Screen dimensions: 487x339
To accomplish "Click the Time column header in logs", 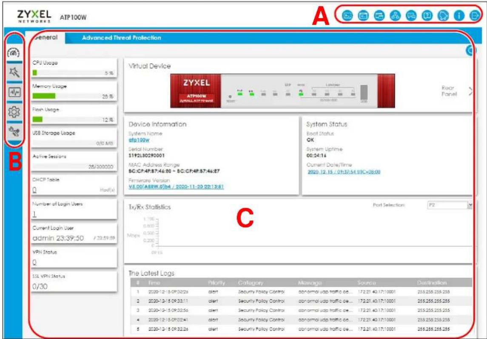I will coord(154,283).
